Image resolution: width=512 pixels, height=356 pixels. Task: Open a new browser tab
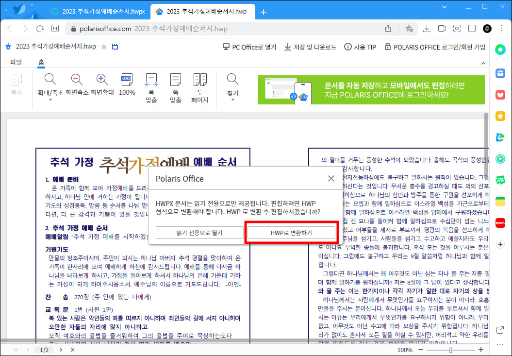coord(264,12)
